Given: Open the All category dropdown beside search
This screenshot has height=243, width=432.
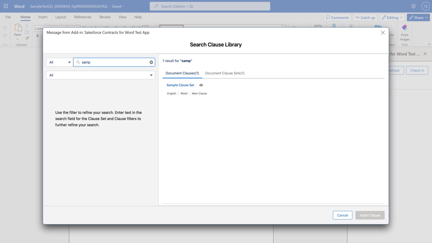Looking at the screenshot, I should (59, 62).
